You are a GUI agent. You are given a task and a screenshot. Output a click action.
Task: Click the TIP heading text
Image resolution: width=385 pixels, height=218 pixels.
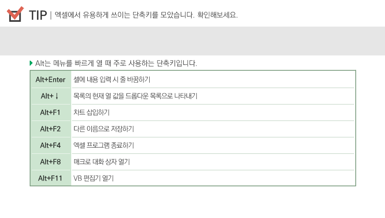[38, 15]
